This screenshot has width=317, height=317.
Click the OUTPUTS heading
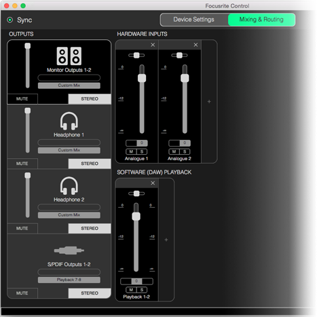point(21,34)
